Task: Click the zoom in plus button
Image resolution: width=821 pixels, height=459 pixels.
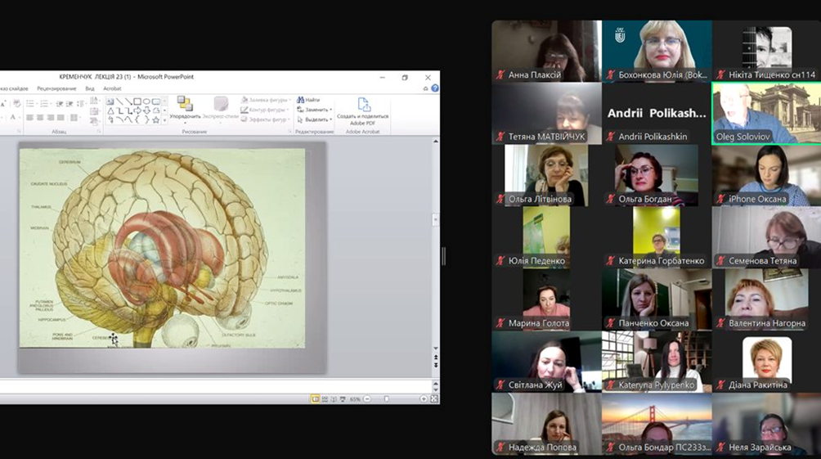Action: click(x=423, y=398)
